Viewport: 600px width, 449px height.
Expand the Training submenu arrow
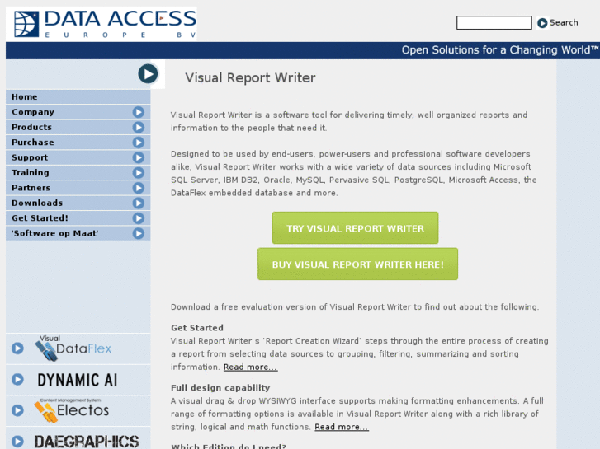pyautogui.click(x=138, y=173)
